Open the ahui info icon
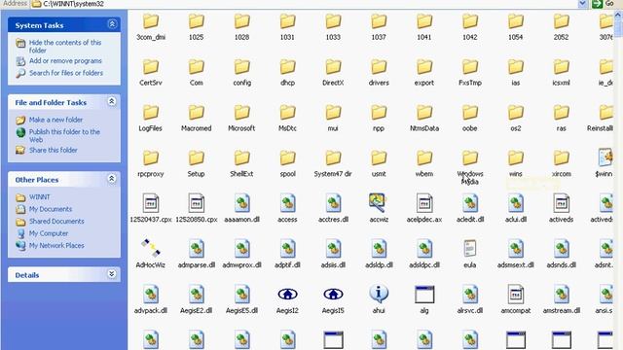Image resolution: width=623 pixels, height=350 pixels. pyautogui.click(x=379, y=294)
